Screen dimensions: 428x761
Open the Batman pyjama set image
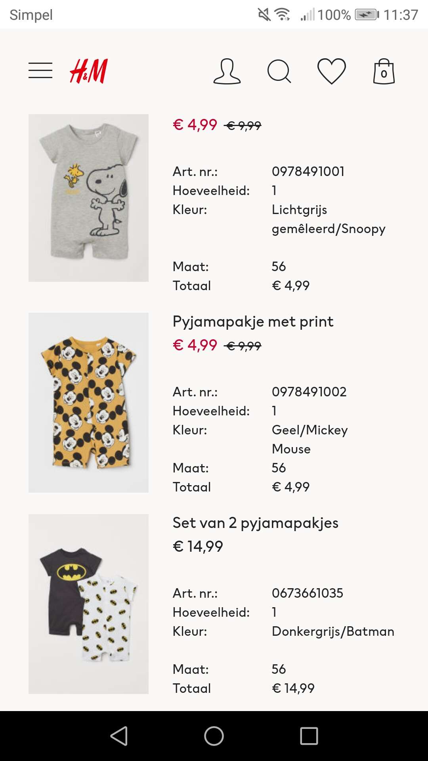pyautogui.click(x=88, y=604)
